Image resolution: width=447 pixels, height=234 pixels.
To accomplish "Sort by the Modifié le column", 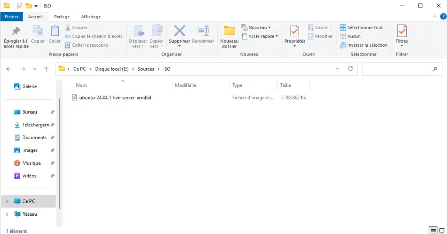I will 185,85.
